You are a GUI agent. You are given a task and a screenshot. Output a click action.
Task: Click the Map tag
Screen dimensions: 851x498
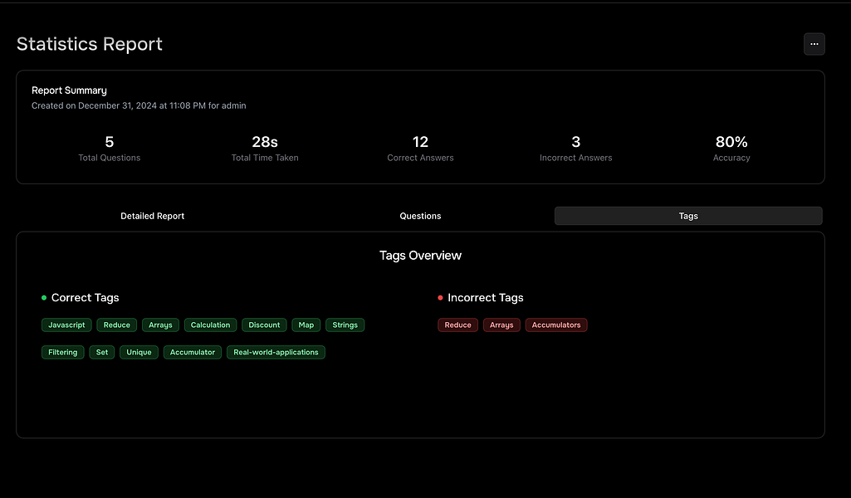306,325
